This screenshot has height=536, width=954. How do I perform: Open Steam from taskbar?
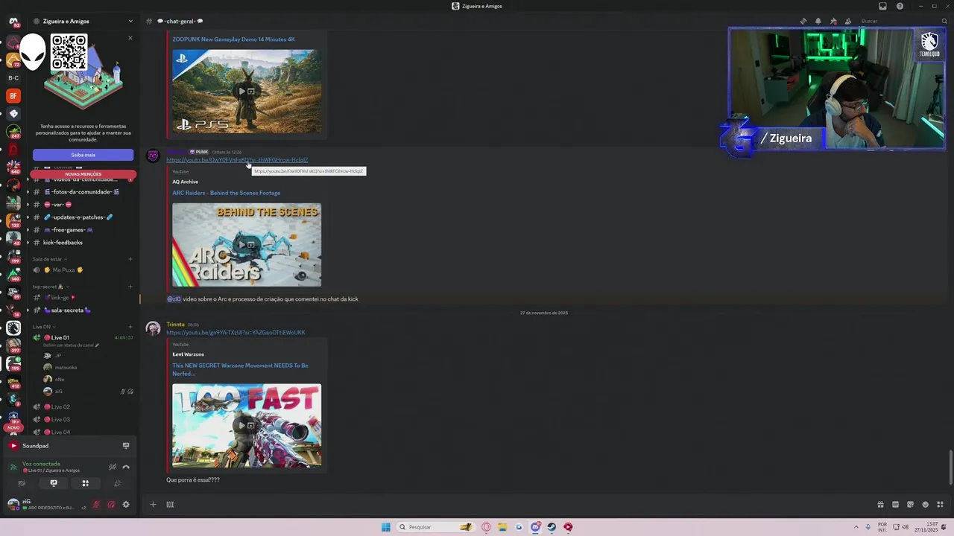click(x=552, y=527)
